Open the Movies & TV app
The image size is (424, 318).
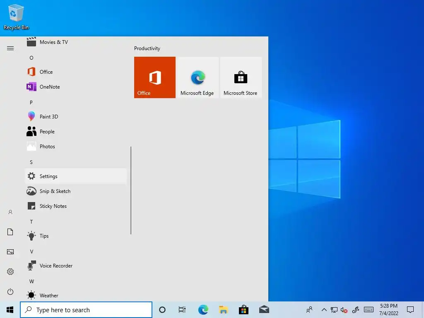pyautogui.click(x=76, y=42)
